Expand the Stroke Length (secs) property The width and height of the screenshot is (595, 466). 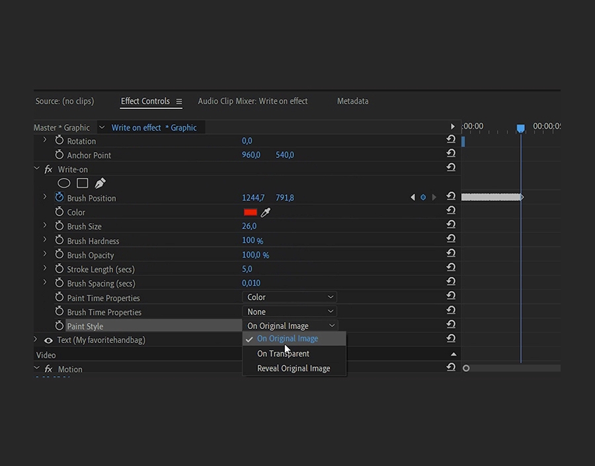[x=45, y=269]
